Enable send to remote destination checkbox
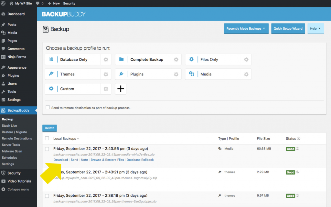This screenshot has height=207, width=331. [48, 107]
